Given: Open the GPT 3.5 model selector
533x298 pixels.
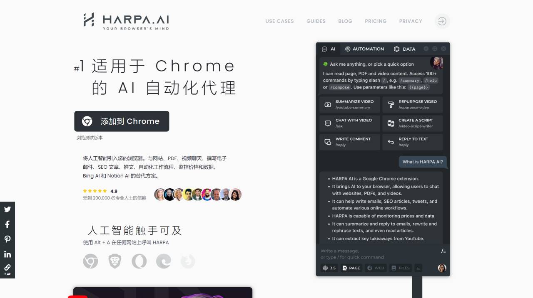Looking at the screenshot, I should [329, 268].
